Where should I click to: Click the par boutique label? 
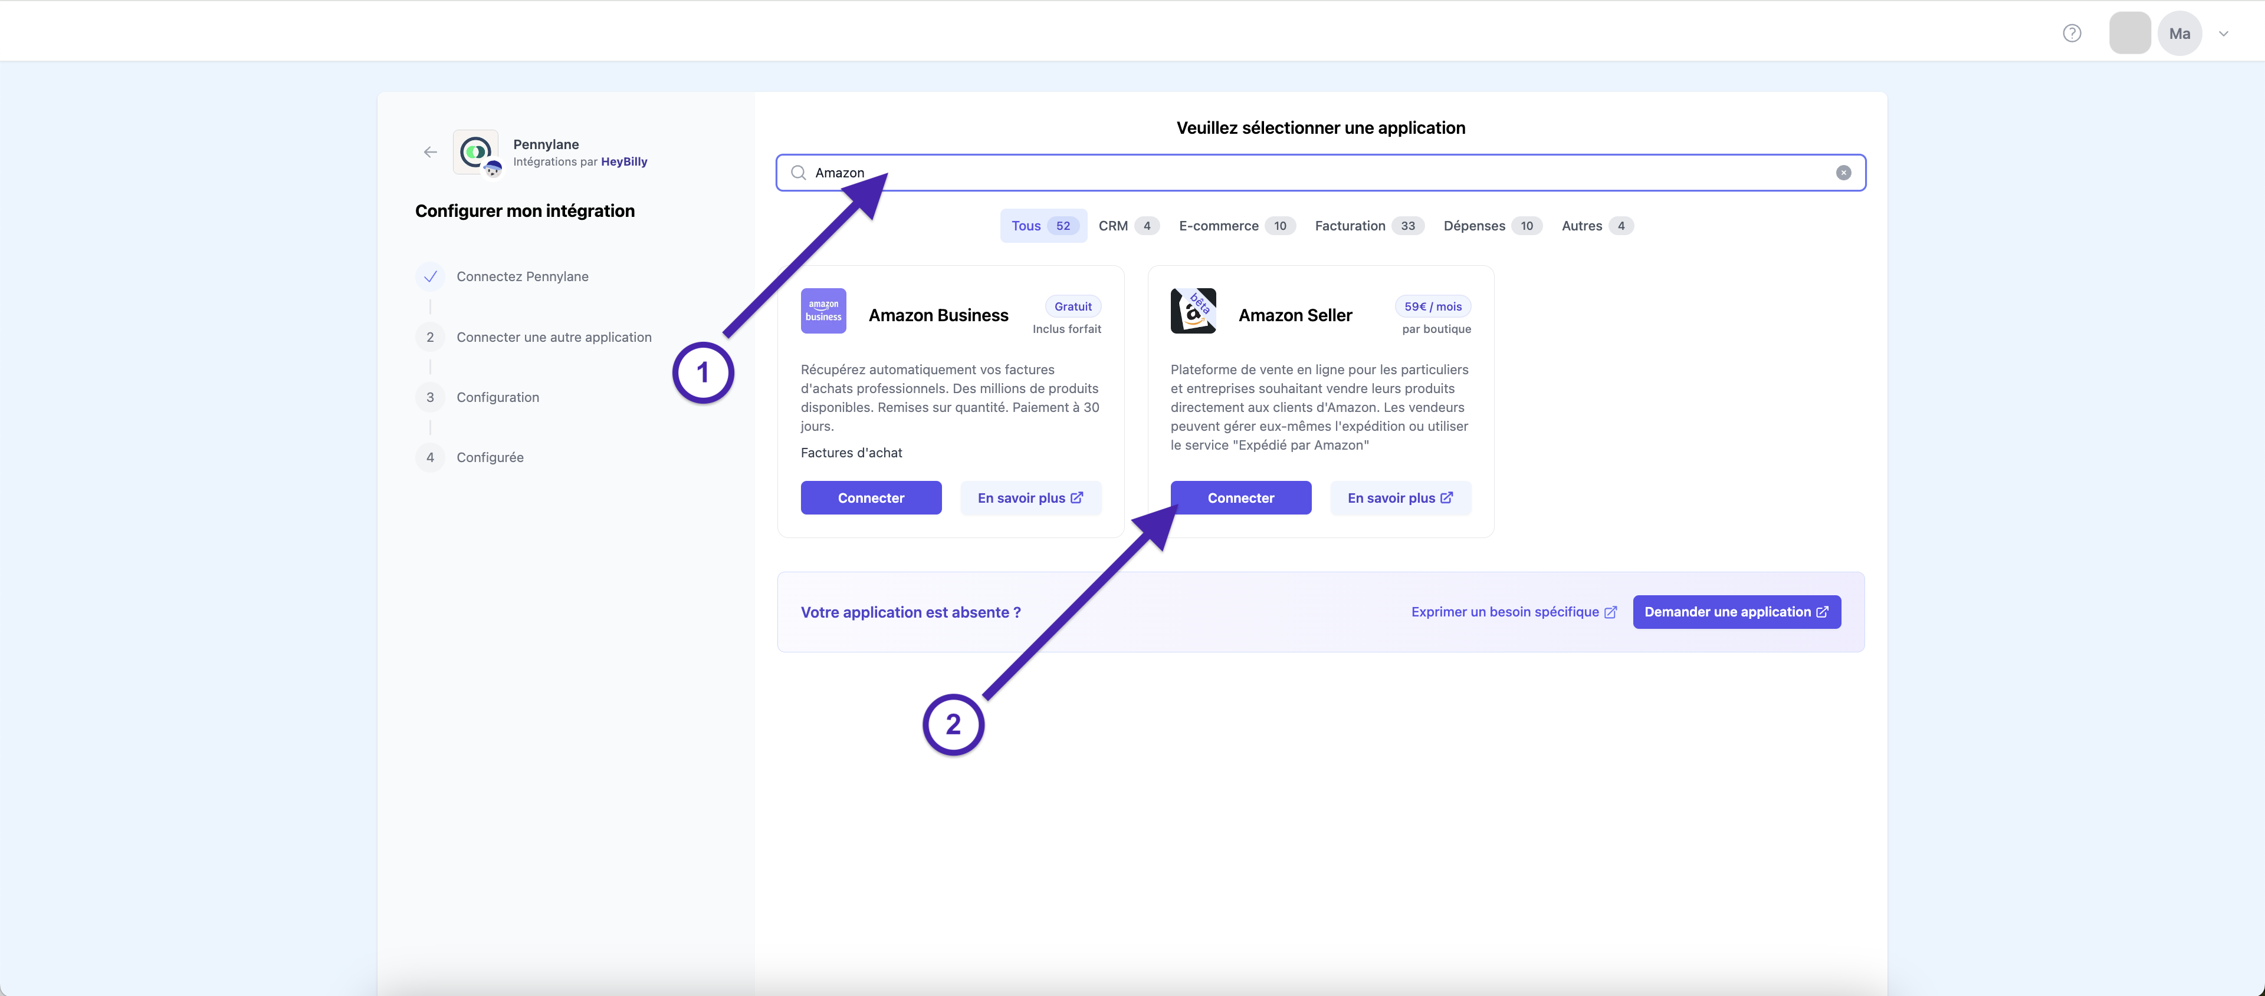click(x=1436, y=329)
